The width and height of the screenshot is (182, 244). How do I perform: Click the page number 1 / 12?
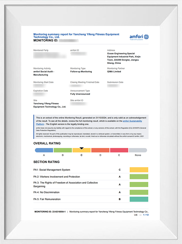(146, 215)
